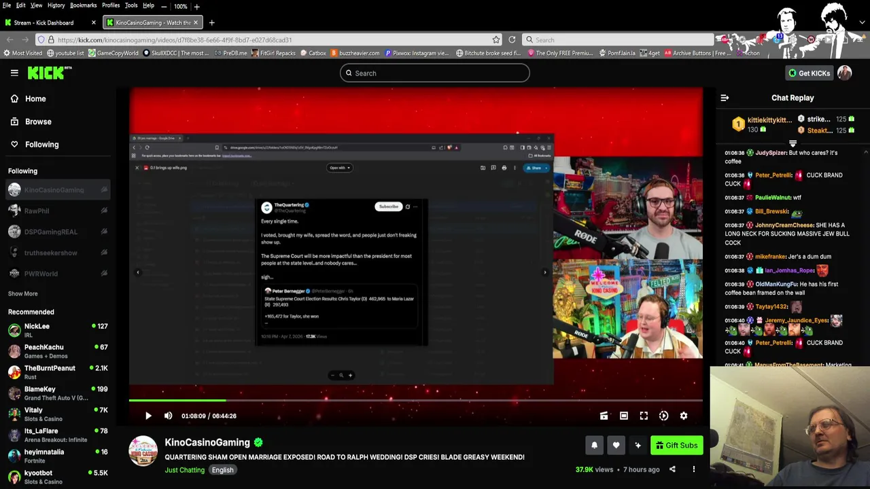Open video player settings gear

click(684, 416)
